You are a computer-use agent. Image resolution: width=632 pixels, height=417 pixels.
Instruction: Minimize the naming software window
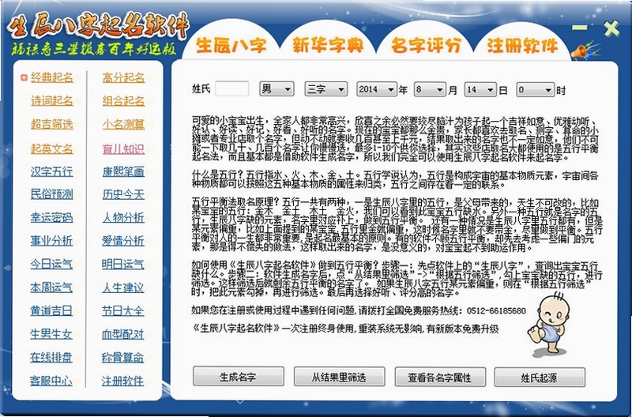(580, 28)
